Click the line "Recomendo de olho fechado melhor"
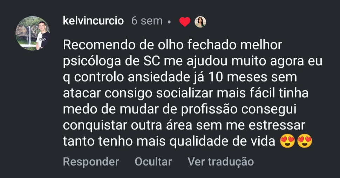Viewport: 340px width, 178px height. point(172,45)
